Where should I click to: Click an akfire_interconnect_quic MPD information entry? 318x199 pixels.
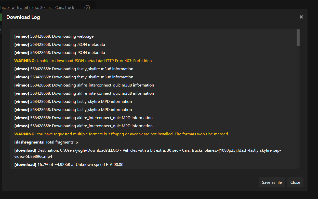83,118
